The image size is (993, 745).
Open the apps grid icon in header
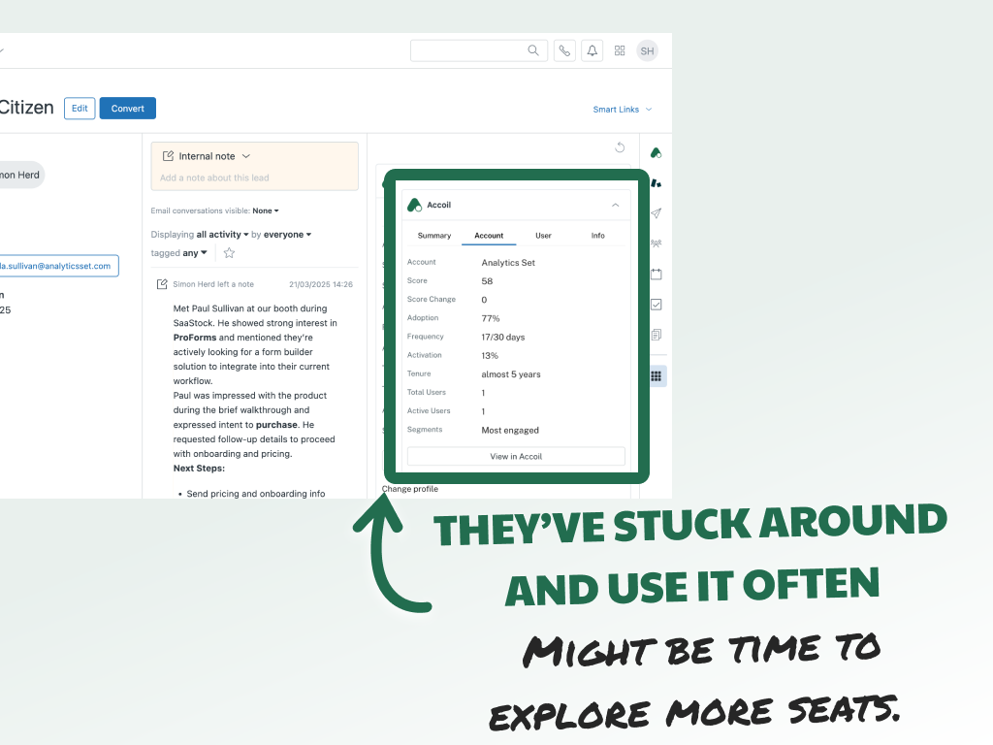620,50
